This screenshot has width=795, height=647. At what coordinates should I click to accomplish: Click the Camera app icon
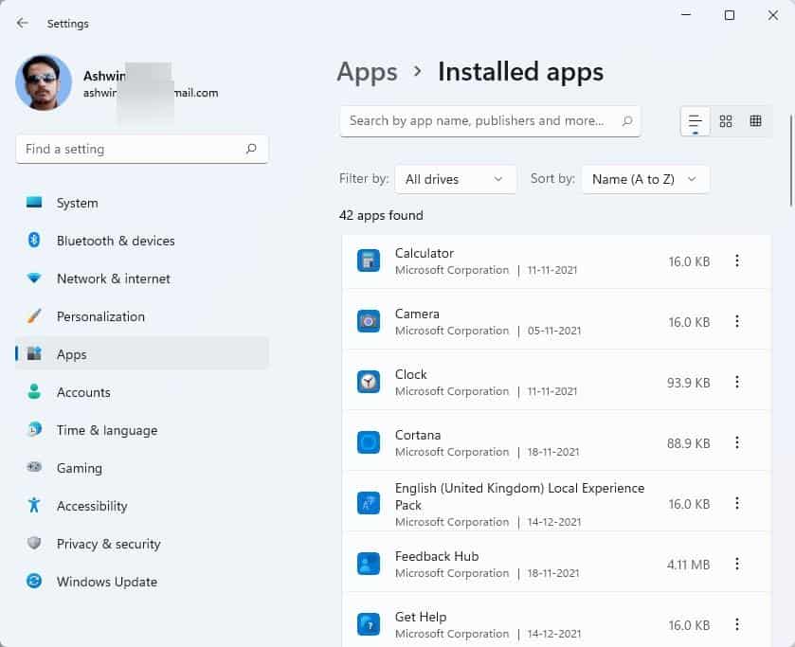point(369,322)
